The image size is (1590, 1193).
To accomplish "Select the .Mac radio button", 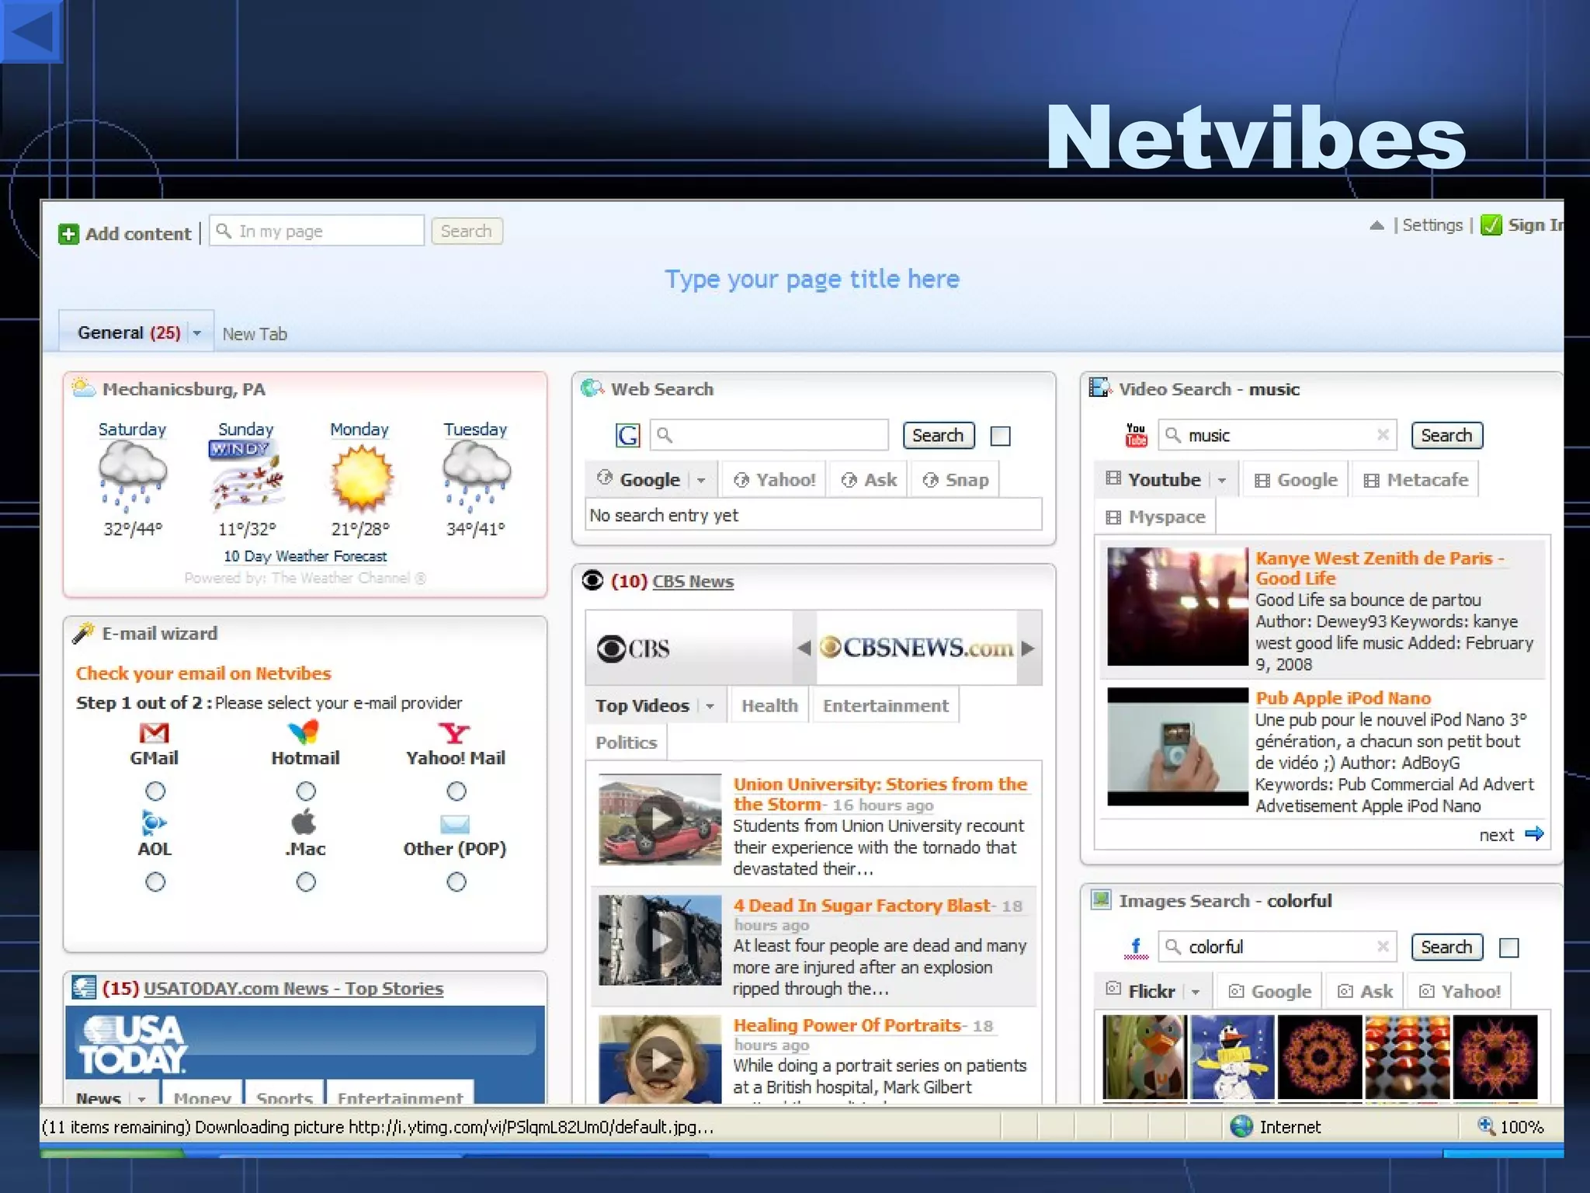I will click(x=306, y=882).
